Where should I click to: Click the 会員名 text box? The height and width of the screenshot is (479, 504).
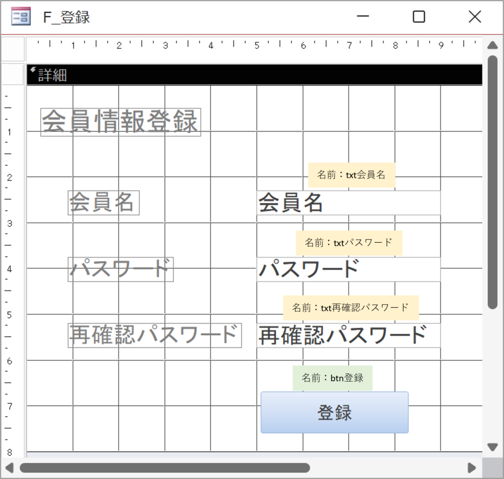pyautogui.click(x=348, y=203)
